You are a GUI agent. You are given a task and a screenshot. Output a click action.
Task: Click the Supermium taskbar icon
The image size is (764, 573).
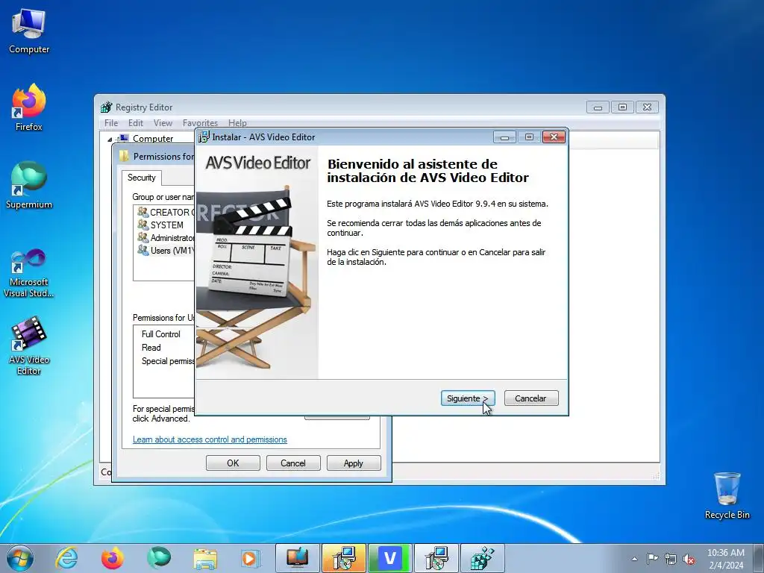point(159,558)
